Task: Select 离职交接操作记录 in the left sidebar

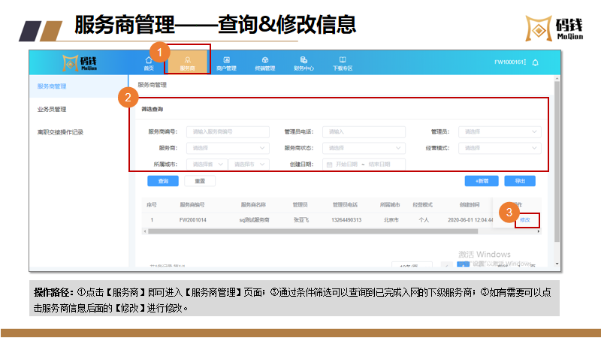Action: coord(60,132)
